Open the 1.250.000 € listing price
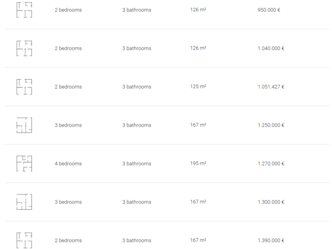This screenshot has width=332, height=249. coord(271,125)
